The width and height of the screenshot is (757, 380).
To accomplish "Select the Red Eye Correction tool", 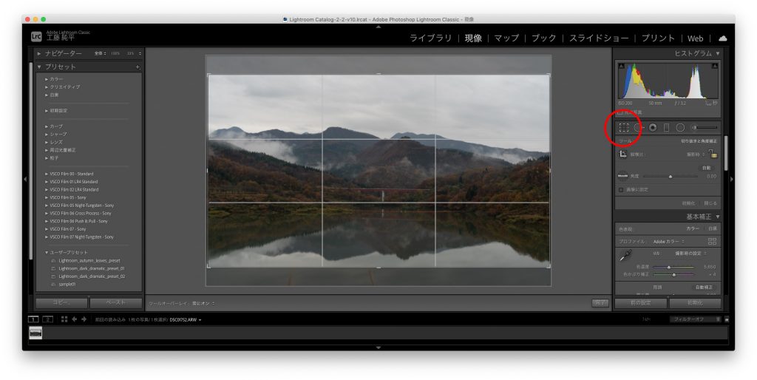I will [653, 127].
